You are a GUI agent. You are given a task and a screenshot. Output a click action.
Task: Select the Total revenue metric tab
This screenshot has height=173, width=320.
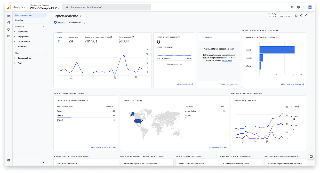(126, 39)
